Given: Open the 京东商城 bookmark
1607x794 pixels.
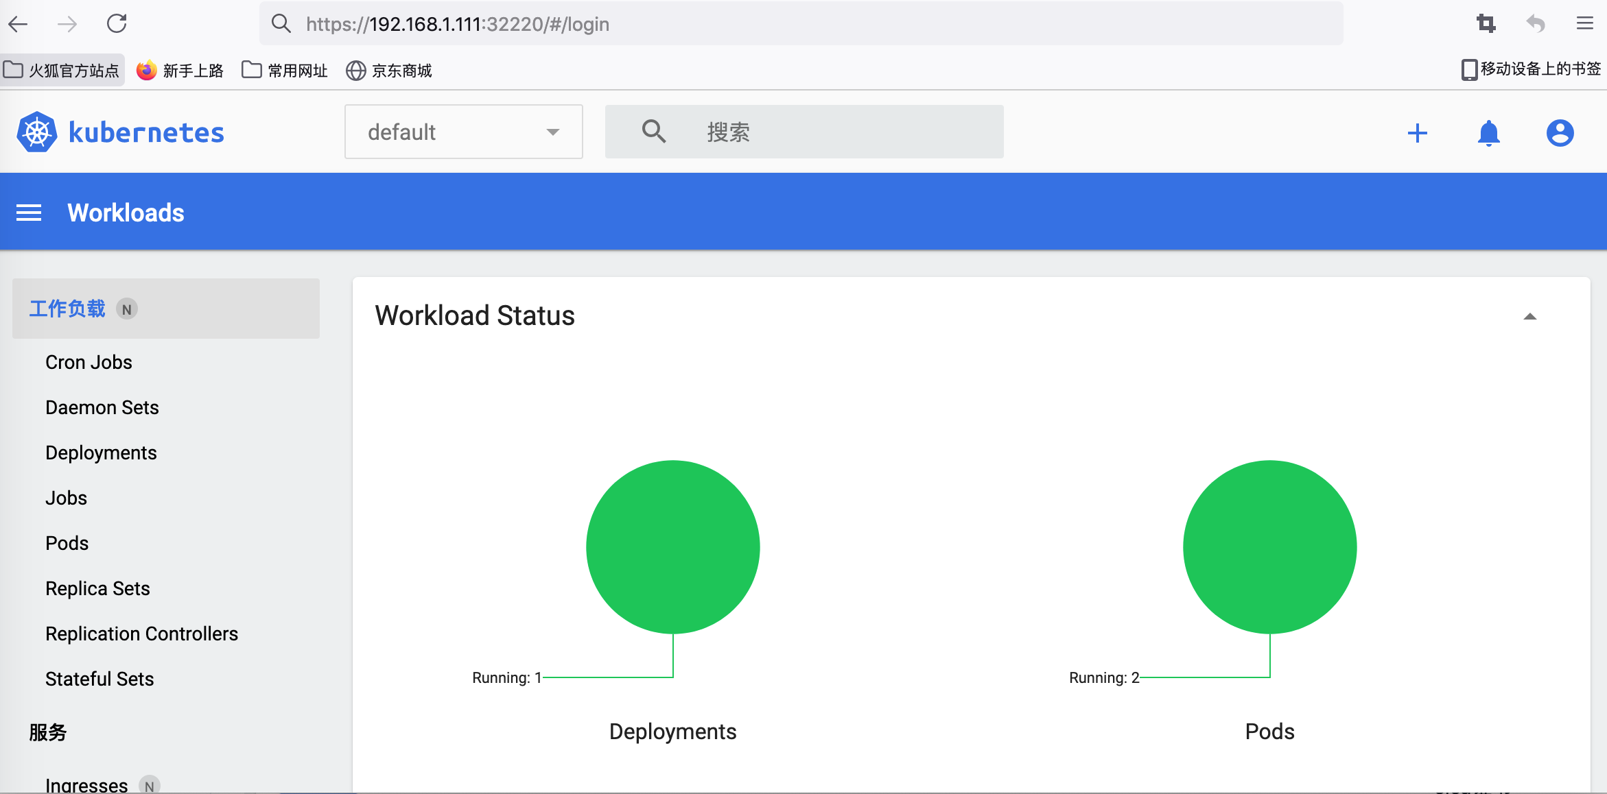Looking at the screenshot, I should (x=389, y=71).
